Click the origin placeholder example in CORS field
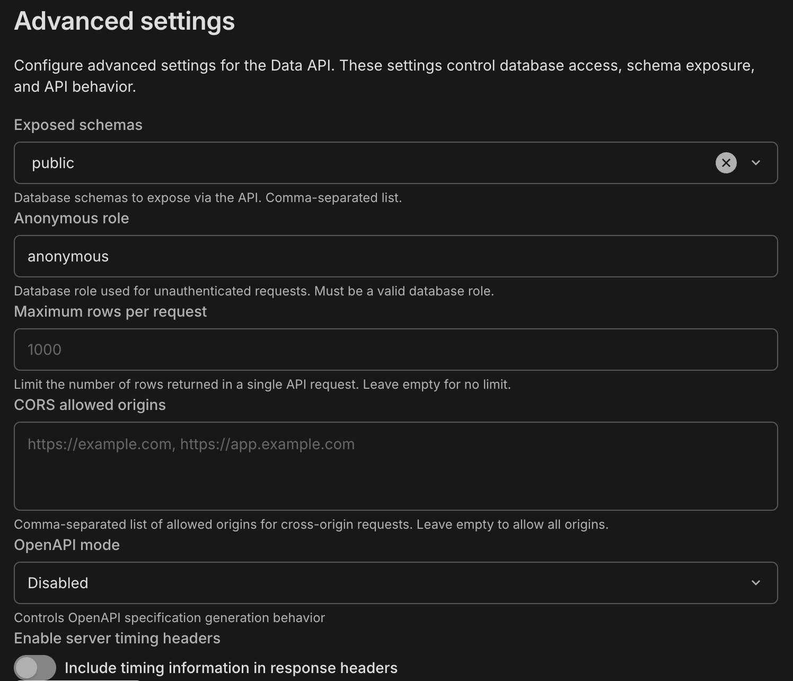The image size is (793, 681). [x=191, y=444]
